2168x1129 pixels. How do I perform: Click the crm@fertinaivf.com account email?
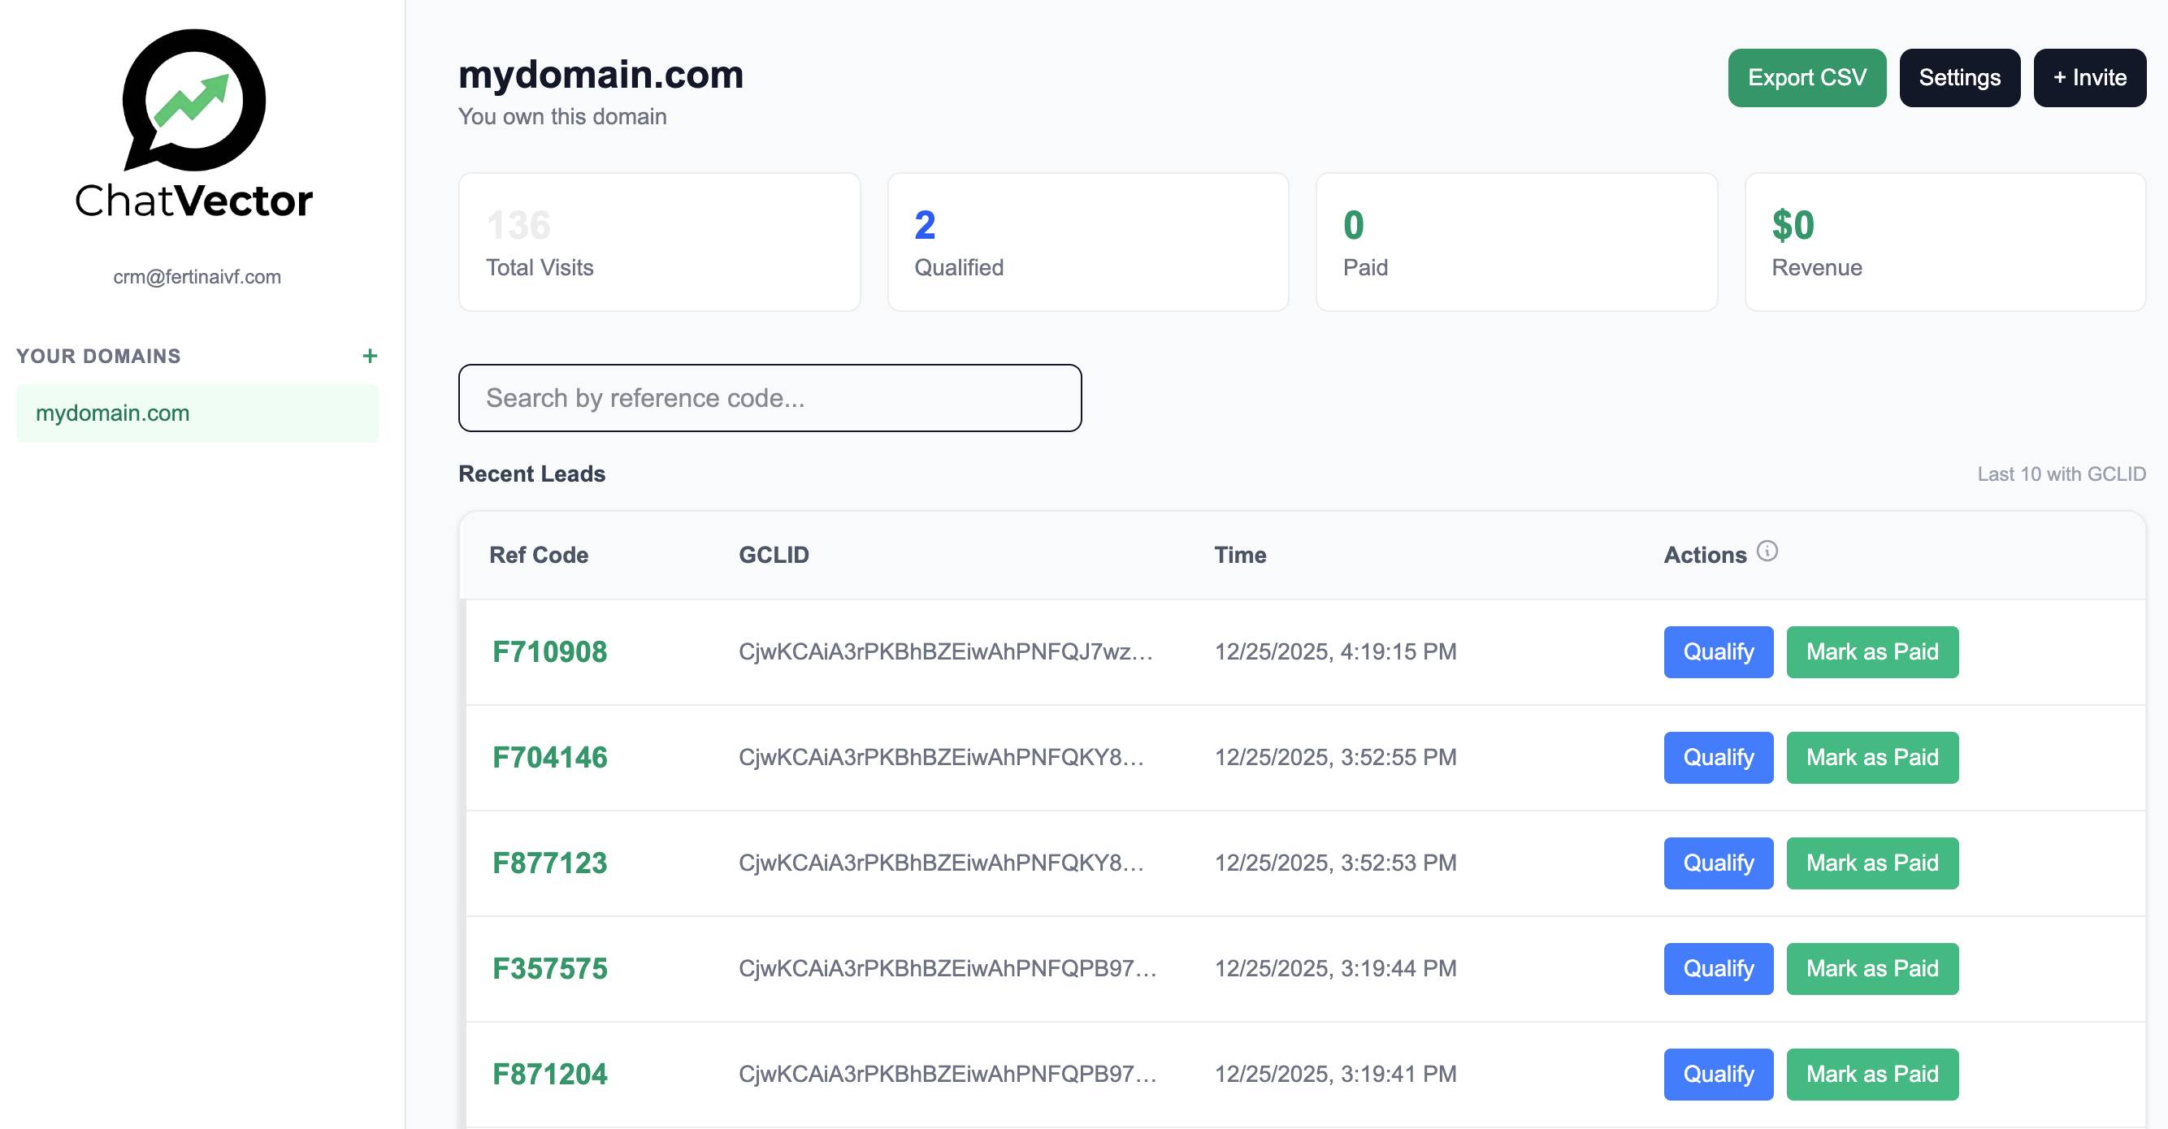point(197,277)
